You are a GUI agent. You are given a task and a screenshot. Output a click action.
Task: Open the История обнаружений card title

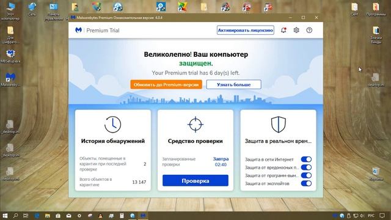[112, 141]
